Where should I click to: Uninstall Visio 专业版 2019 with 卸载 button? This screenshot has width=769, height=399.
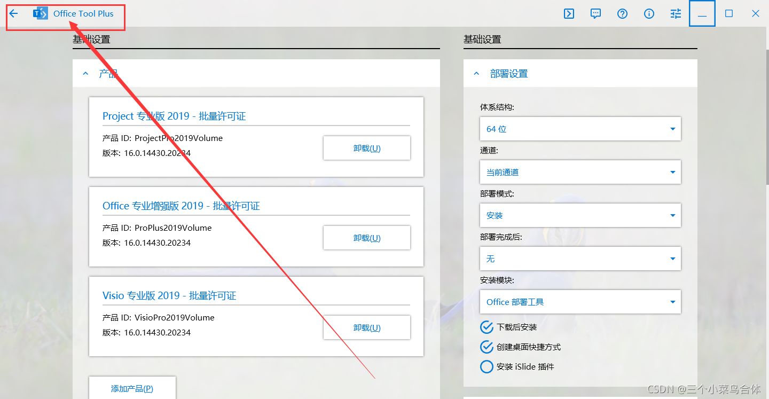(367, 327)
